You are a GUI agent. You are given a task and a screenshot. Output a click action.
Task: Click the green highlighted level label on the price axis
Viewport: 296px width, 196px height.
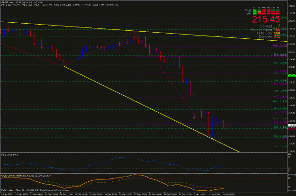292,76
